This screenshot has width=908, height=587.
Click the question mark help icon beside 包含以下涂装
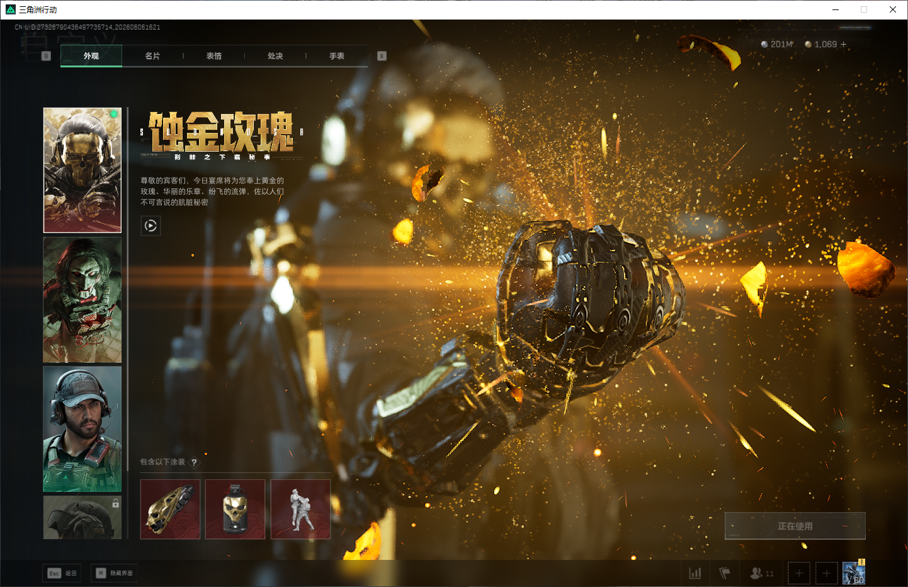pyautogui.click(x=194, y=462)
